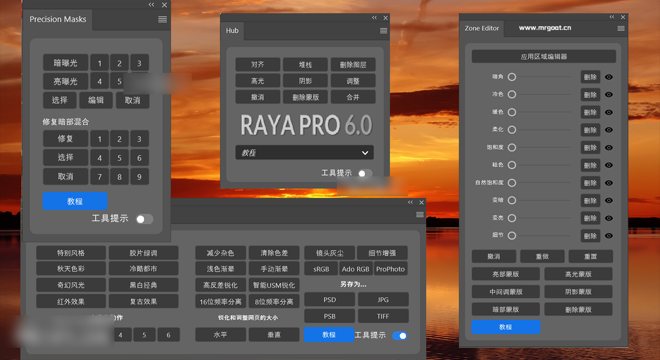660x360 pixels.
Task: Open the bottom panel's hamburger menu icon
Action: click(420, 215)
